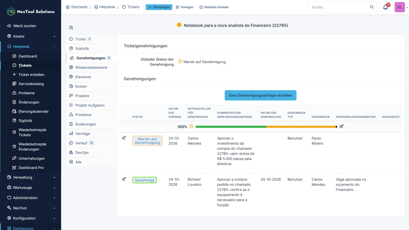Expand the Konfiguration section

(31, 218)
